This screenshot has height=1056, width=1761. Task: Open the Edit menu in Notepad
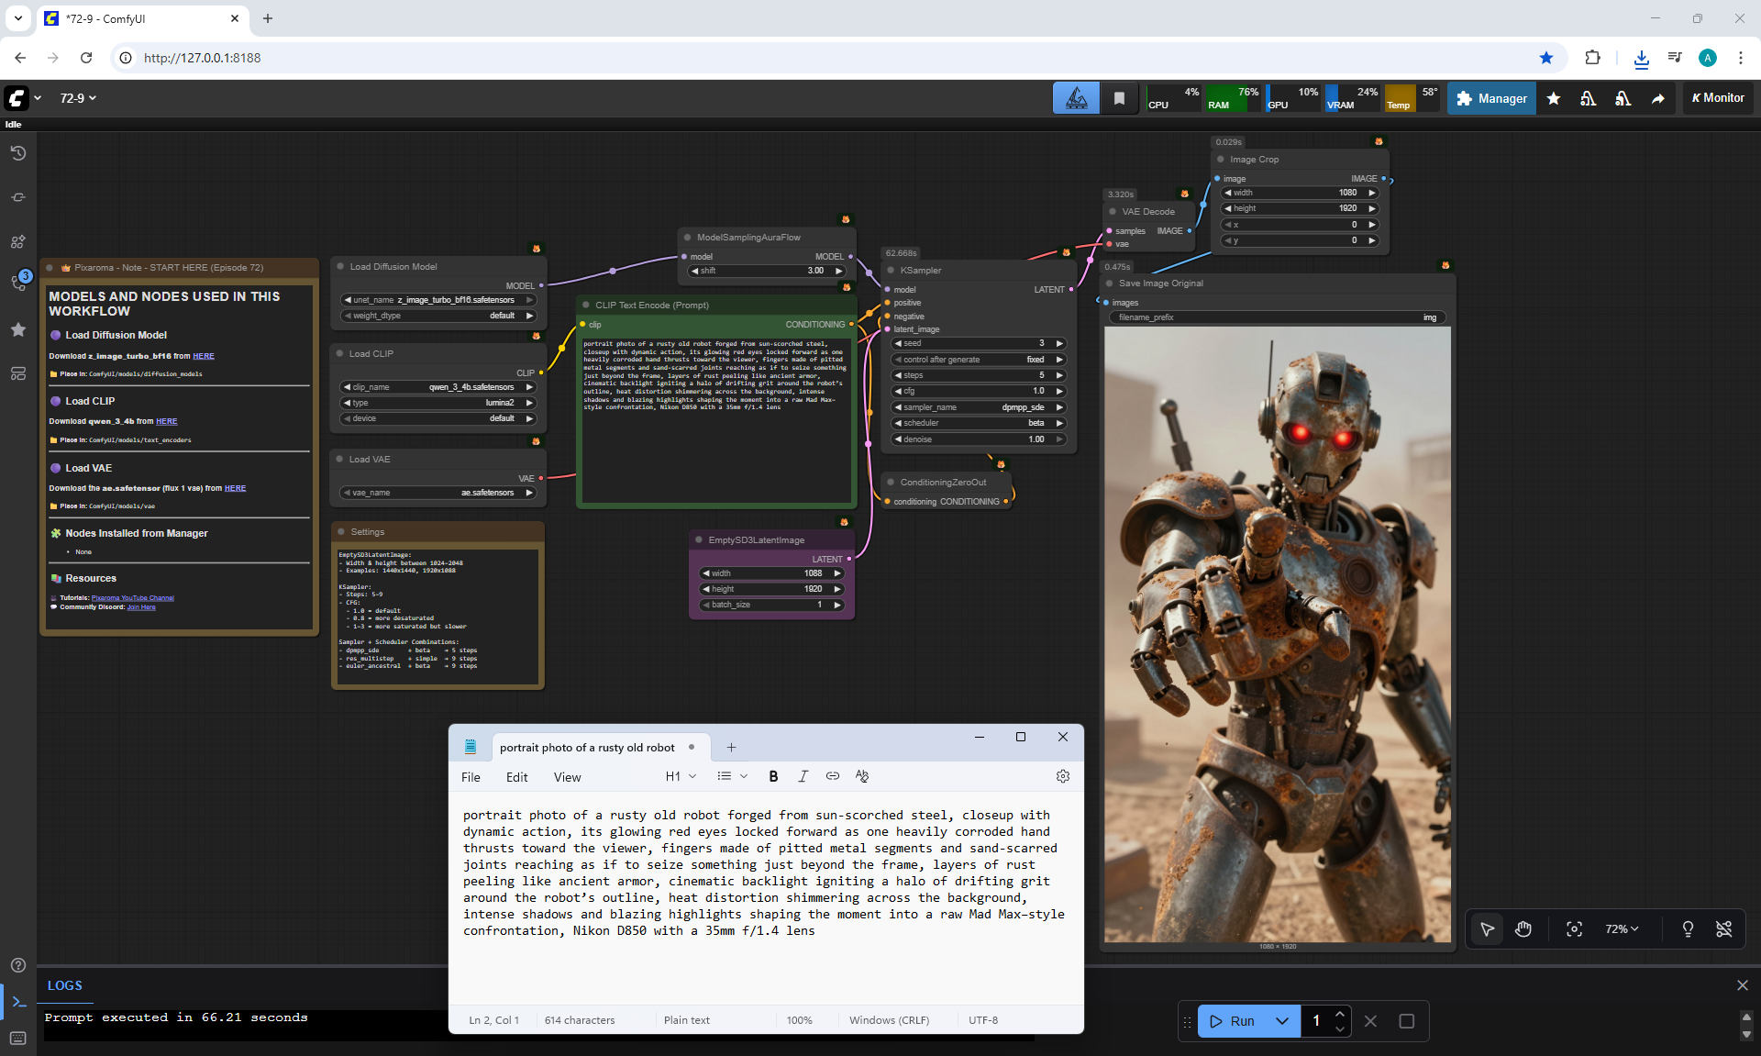click(x=516, y=777)
